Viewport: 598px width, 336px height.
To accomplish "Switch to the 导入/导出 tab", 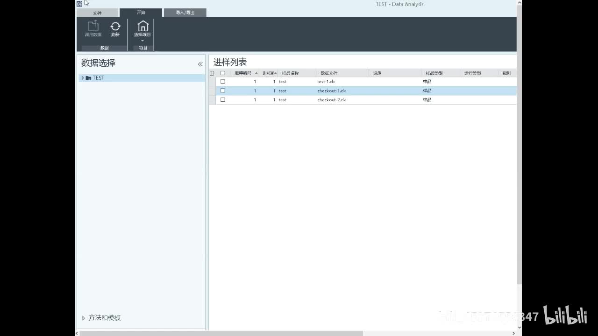I will pos(185,13).
